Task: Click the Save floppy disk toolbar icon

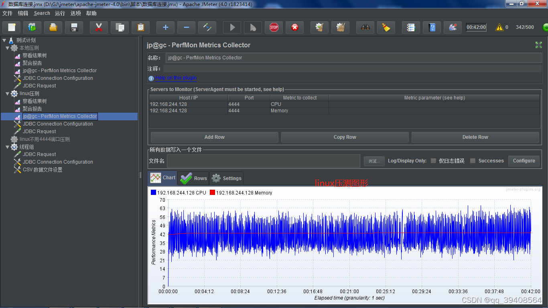Action: 74,27
